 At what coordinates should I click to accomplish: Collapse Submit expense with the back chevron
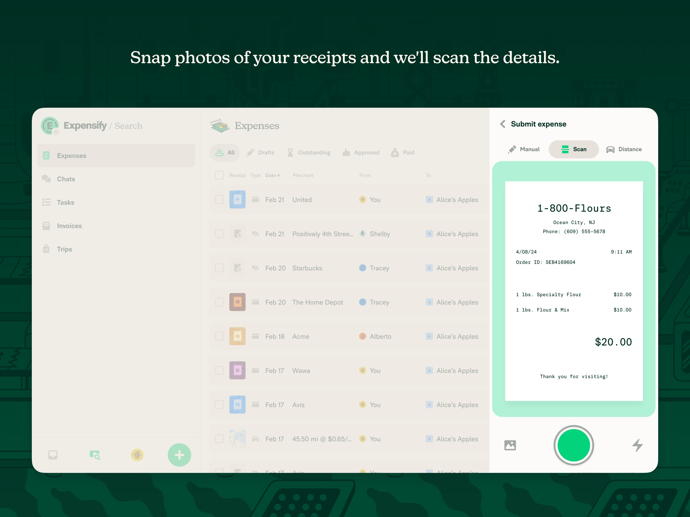503,124
